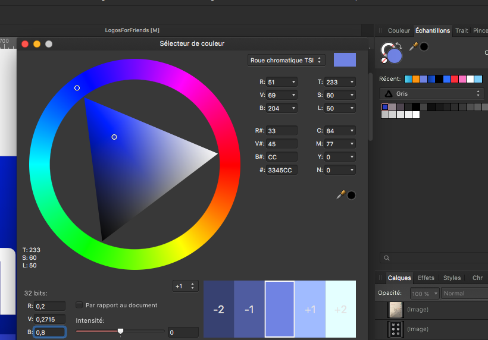Click the saturation marker inside the triangle

114,137
